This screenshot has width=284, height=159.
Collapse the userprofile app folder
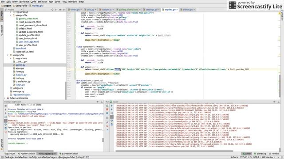8,55
